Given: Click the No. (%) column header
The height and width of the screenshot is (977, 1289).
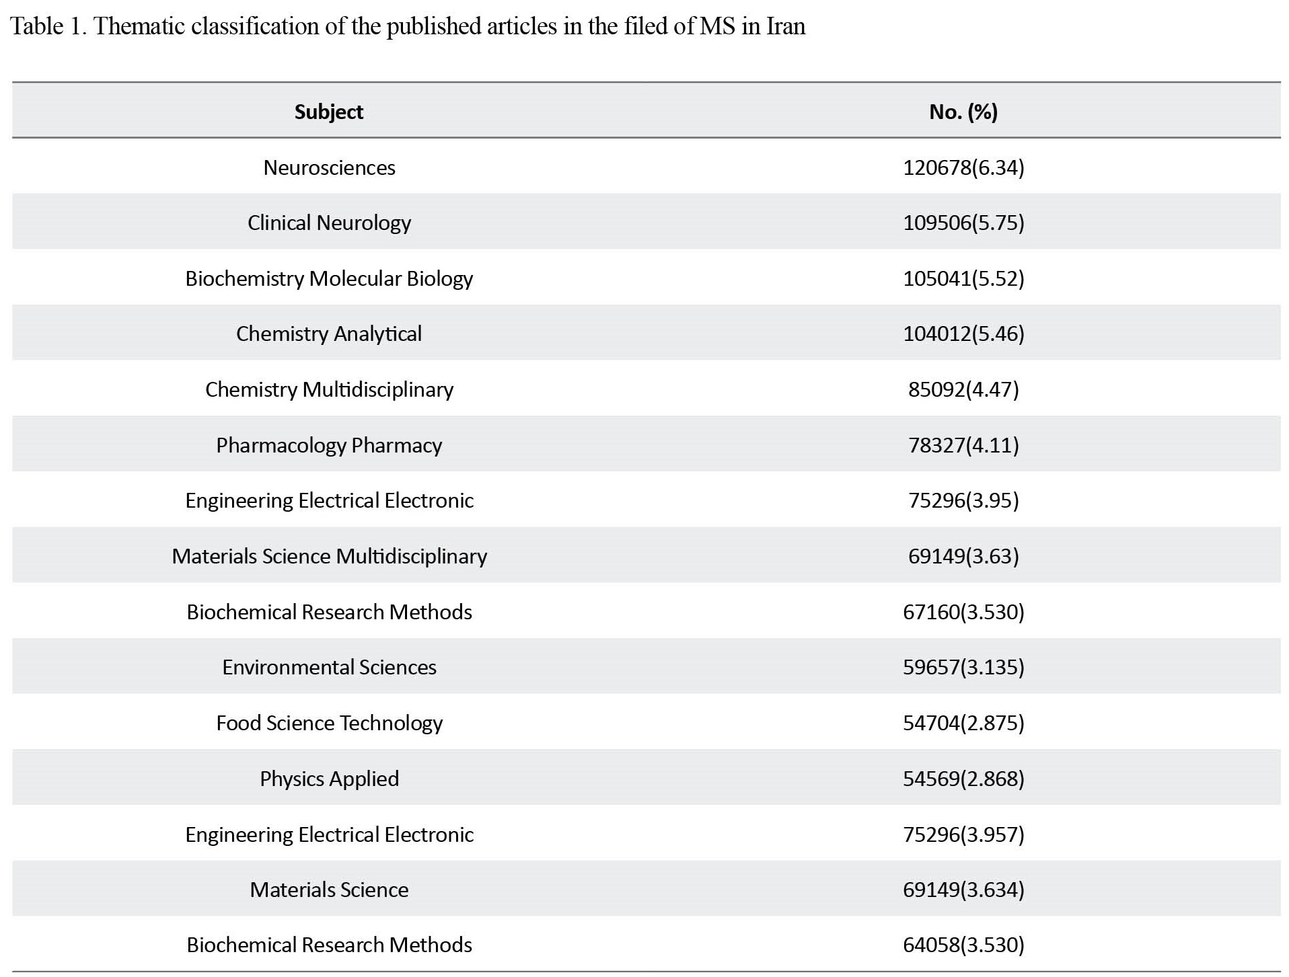Looking at the screenshot, I should tap(963, 112).
